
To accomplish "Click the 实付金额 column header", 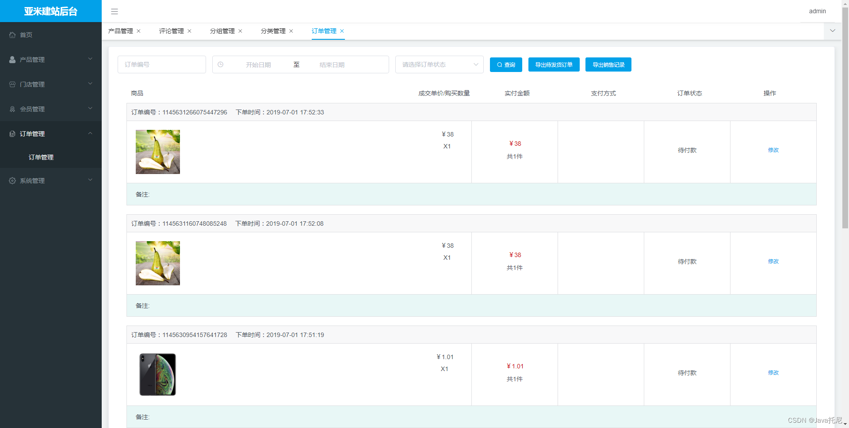I will [x=517, y=93].
